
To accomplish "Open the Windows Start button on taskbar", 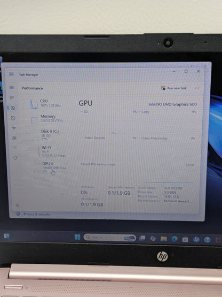I will click(77, 237).
